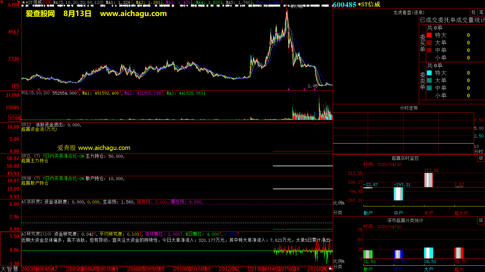
Task: Select the 分时走势 panel header
Action: coord(409,108)
